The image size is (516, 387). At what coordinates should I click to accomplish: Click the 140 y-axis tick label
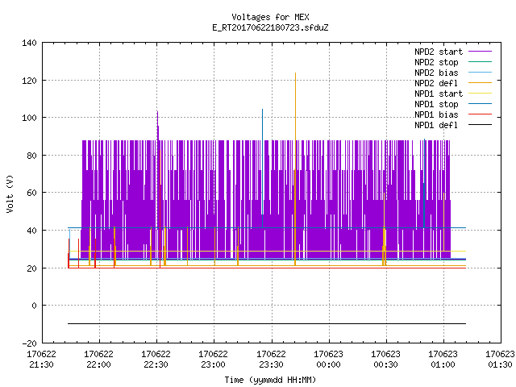(x=29, y=43)
